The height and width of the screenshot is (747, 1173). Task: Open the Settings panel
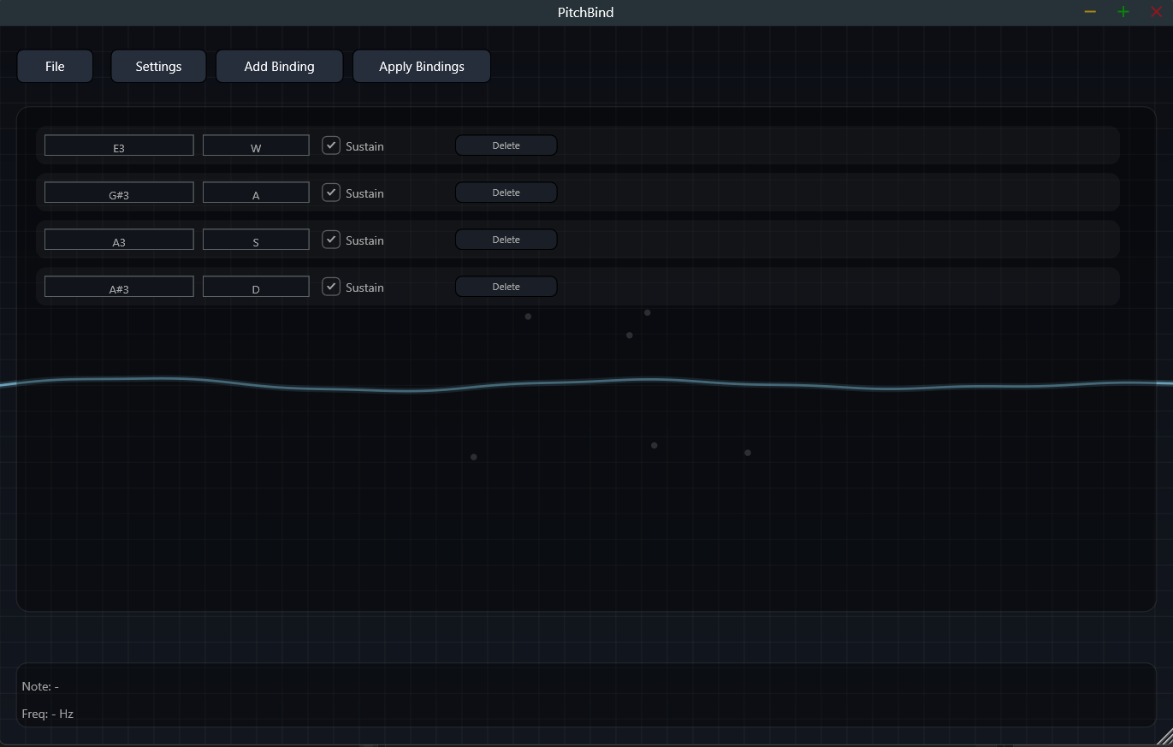click(x=158, y=66)
